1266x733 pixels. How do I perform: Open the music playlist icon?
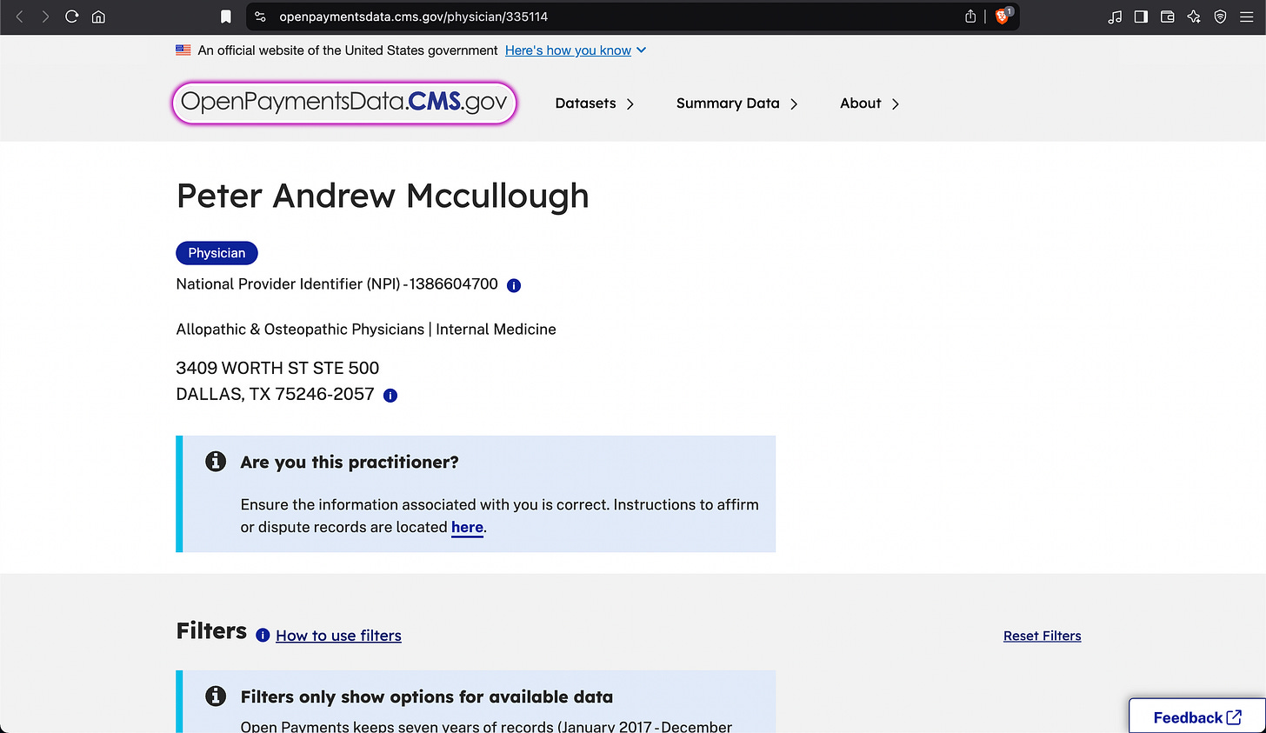point(1115,17)
